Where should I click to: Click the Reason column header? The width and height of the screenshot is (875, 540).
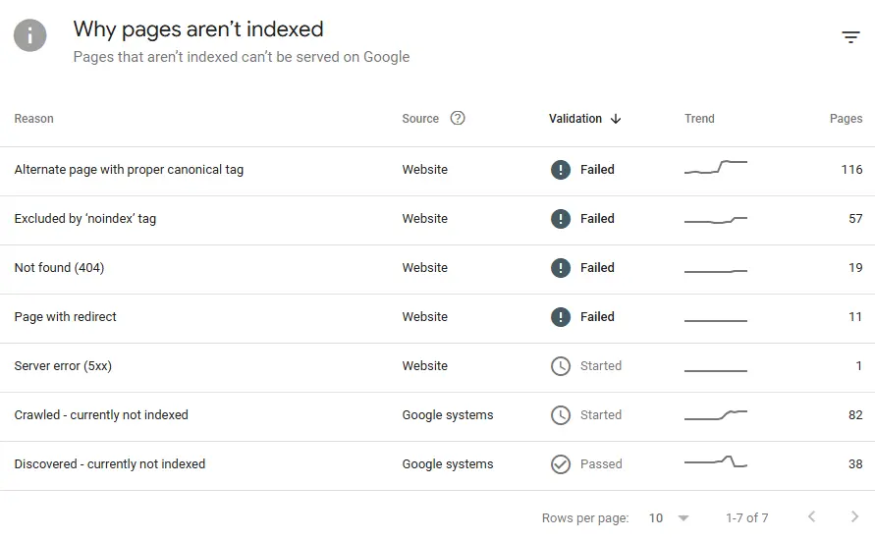pyautogui.click(x=34, y=119)
